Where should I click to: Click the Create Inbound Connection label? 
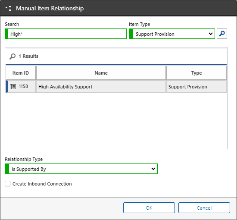[x=42, y=184]
